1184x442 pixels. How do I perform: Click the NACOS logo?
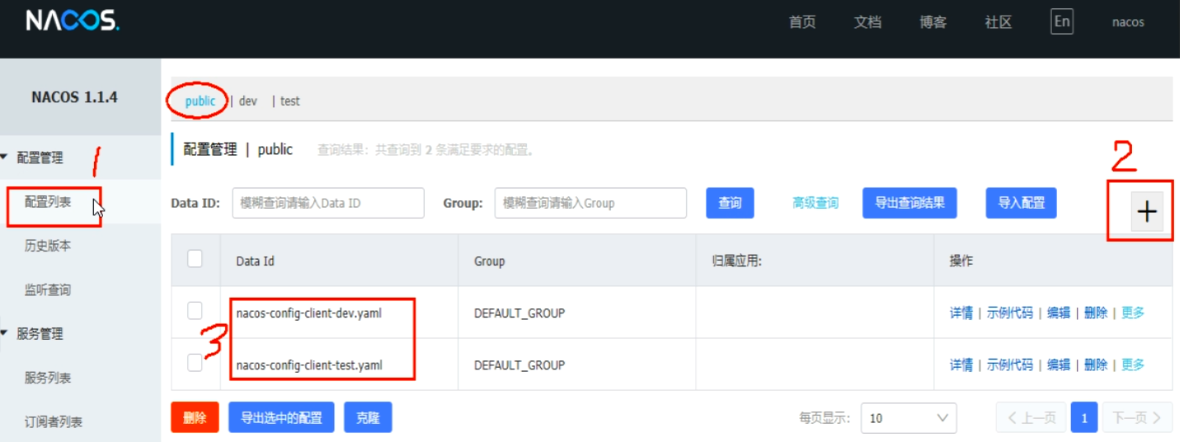tap(73, 21)
